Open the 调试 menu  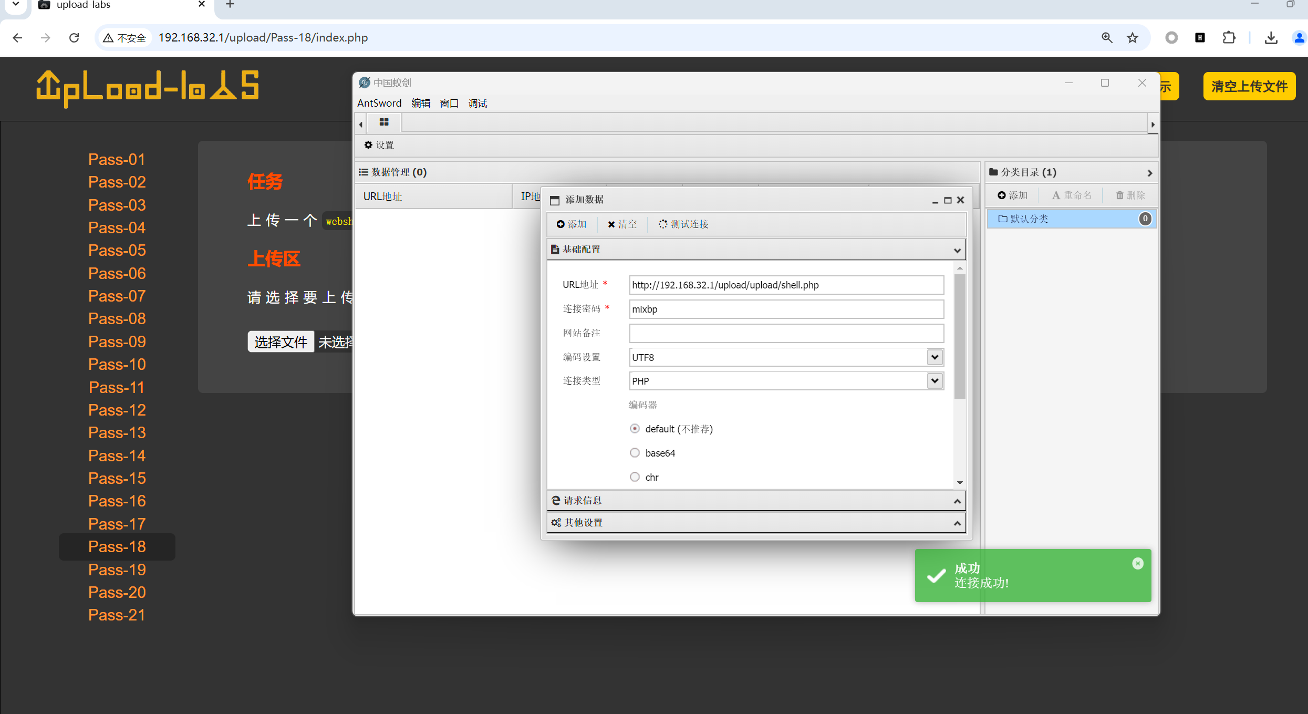(477, 104)
